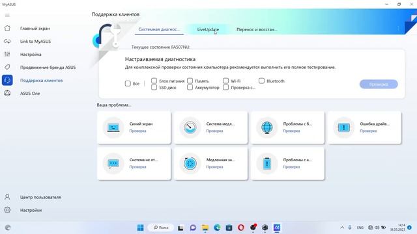Screen dimensions: 417x234
Task: Open Продвижение бренда ASUS tag icon
Action: coord(7,68)
